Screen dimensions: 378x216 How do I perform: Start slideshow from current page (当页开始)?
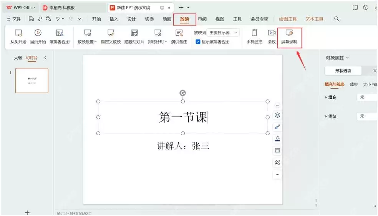38,37
